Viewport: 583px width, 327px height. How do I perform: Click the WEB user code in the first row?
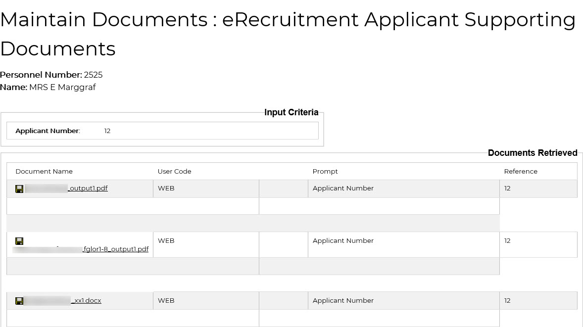coord(166,188)
